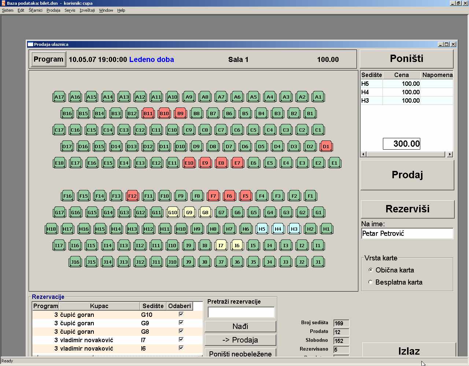Screen dimensions: 469x366
Task: Select seat H18 in row H
Action: click(51, 229)
